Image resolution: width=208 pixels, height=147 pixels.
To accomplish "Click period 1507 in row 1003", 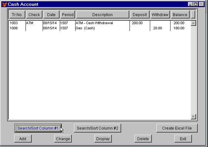I will (64, 23).
